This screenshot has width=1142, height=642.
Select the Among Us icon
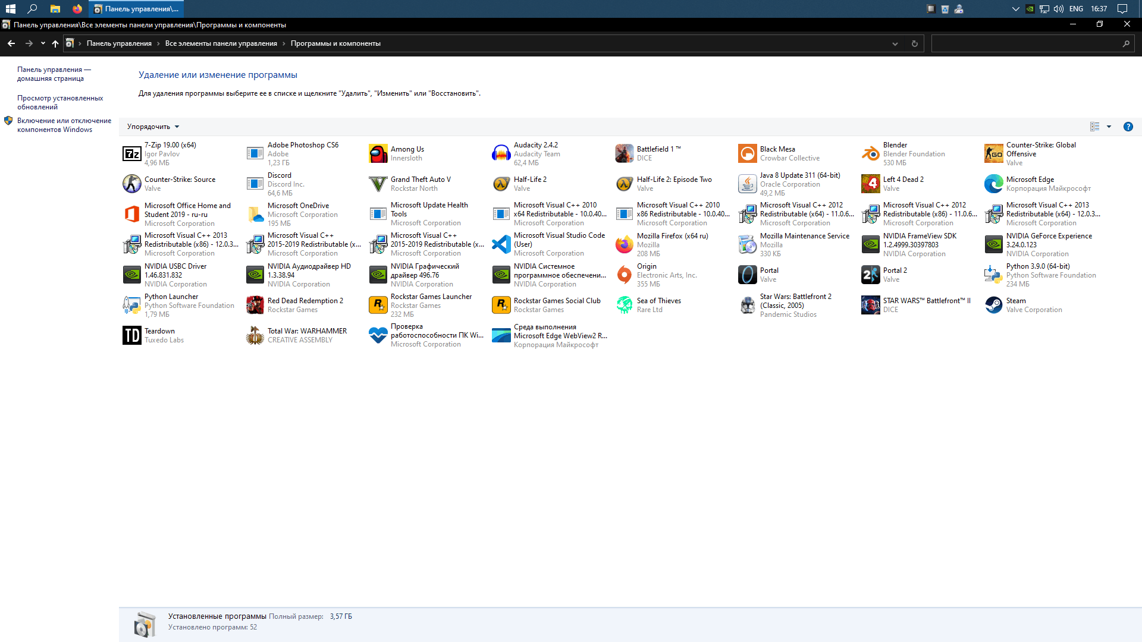point(378,154)
